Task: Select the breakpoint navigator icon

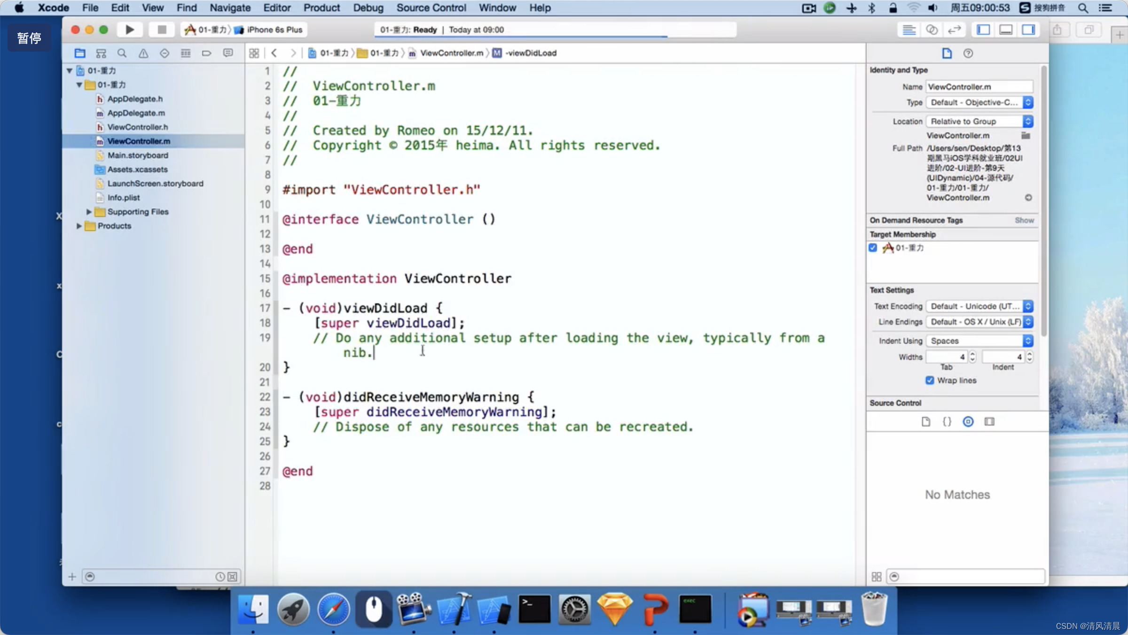Action: (x=206, y=53)
